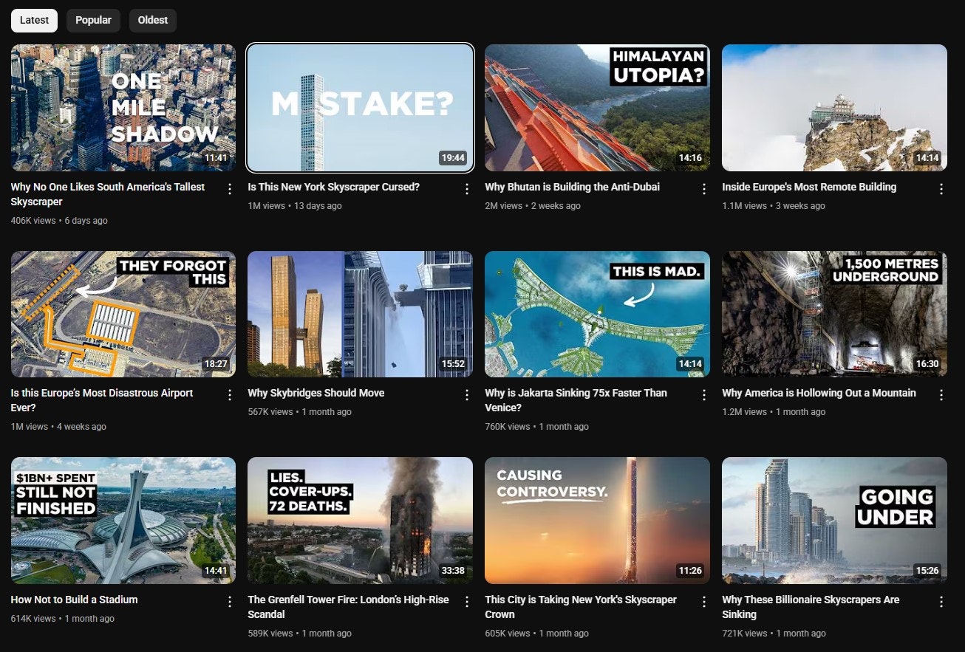Open options for Why America is Hollowing Out a Mountain
The width and height of the screenshot is (965, 652).
click(x=941, y=394)
